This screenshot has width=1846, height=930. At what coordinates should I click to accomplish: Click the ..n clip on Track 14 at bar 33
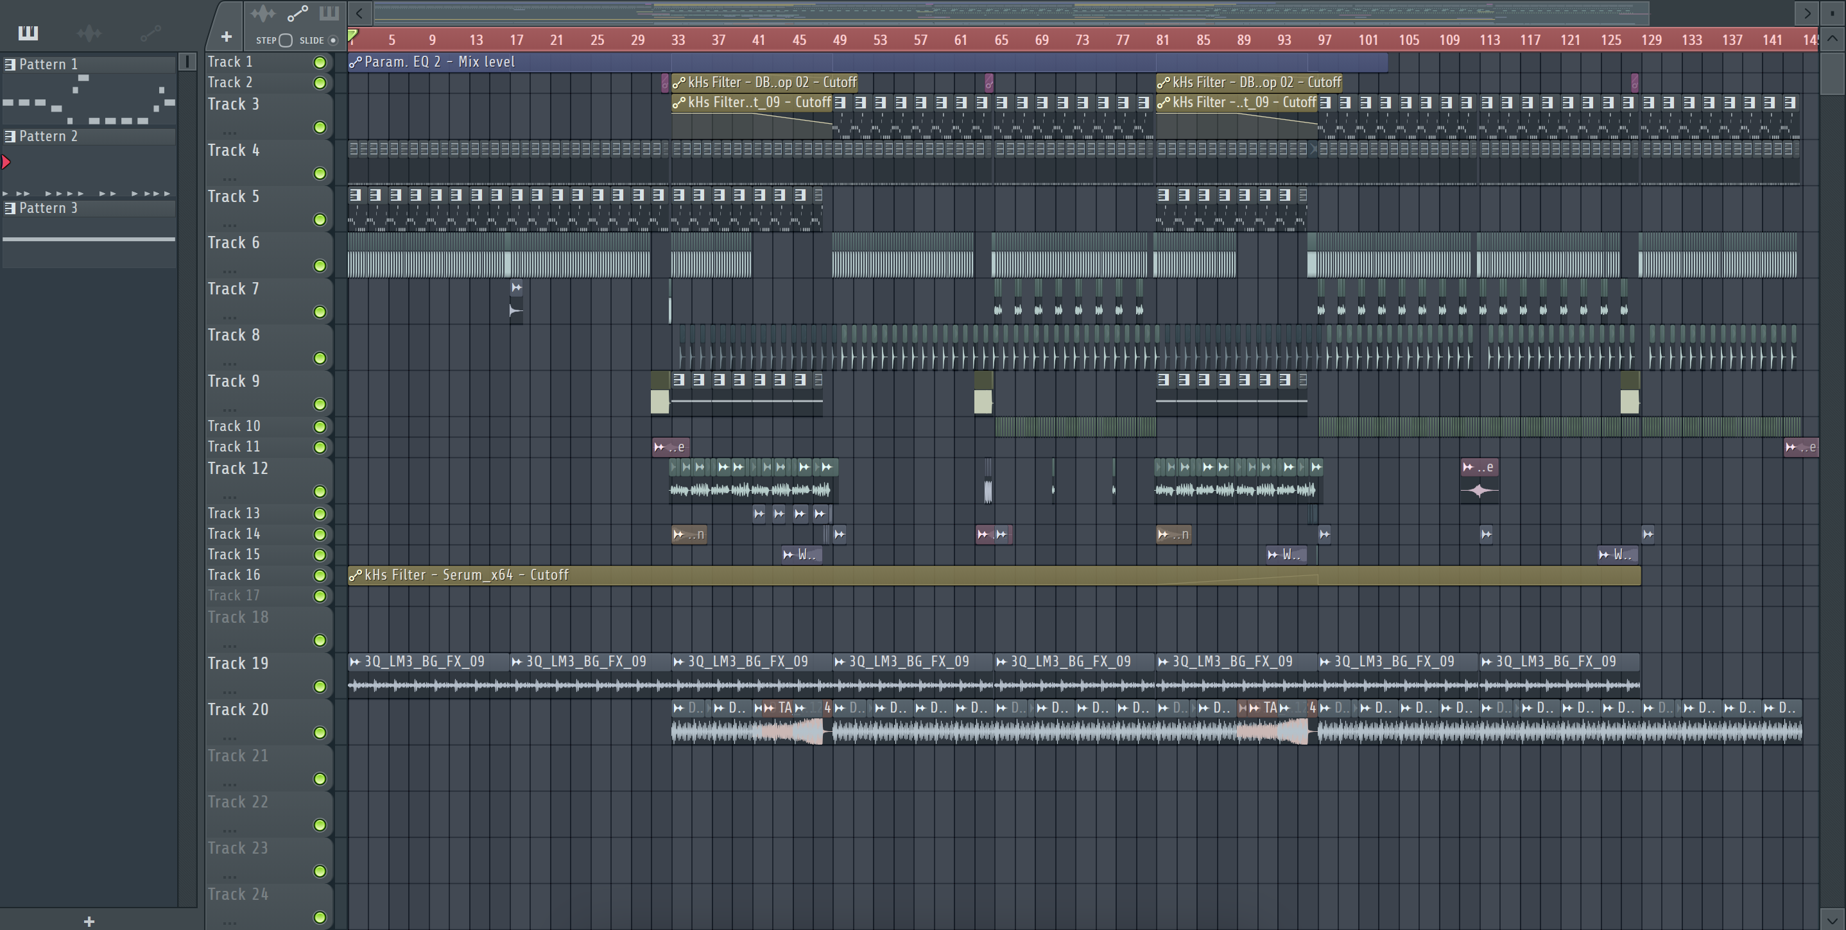point(689,534)
